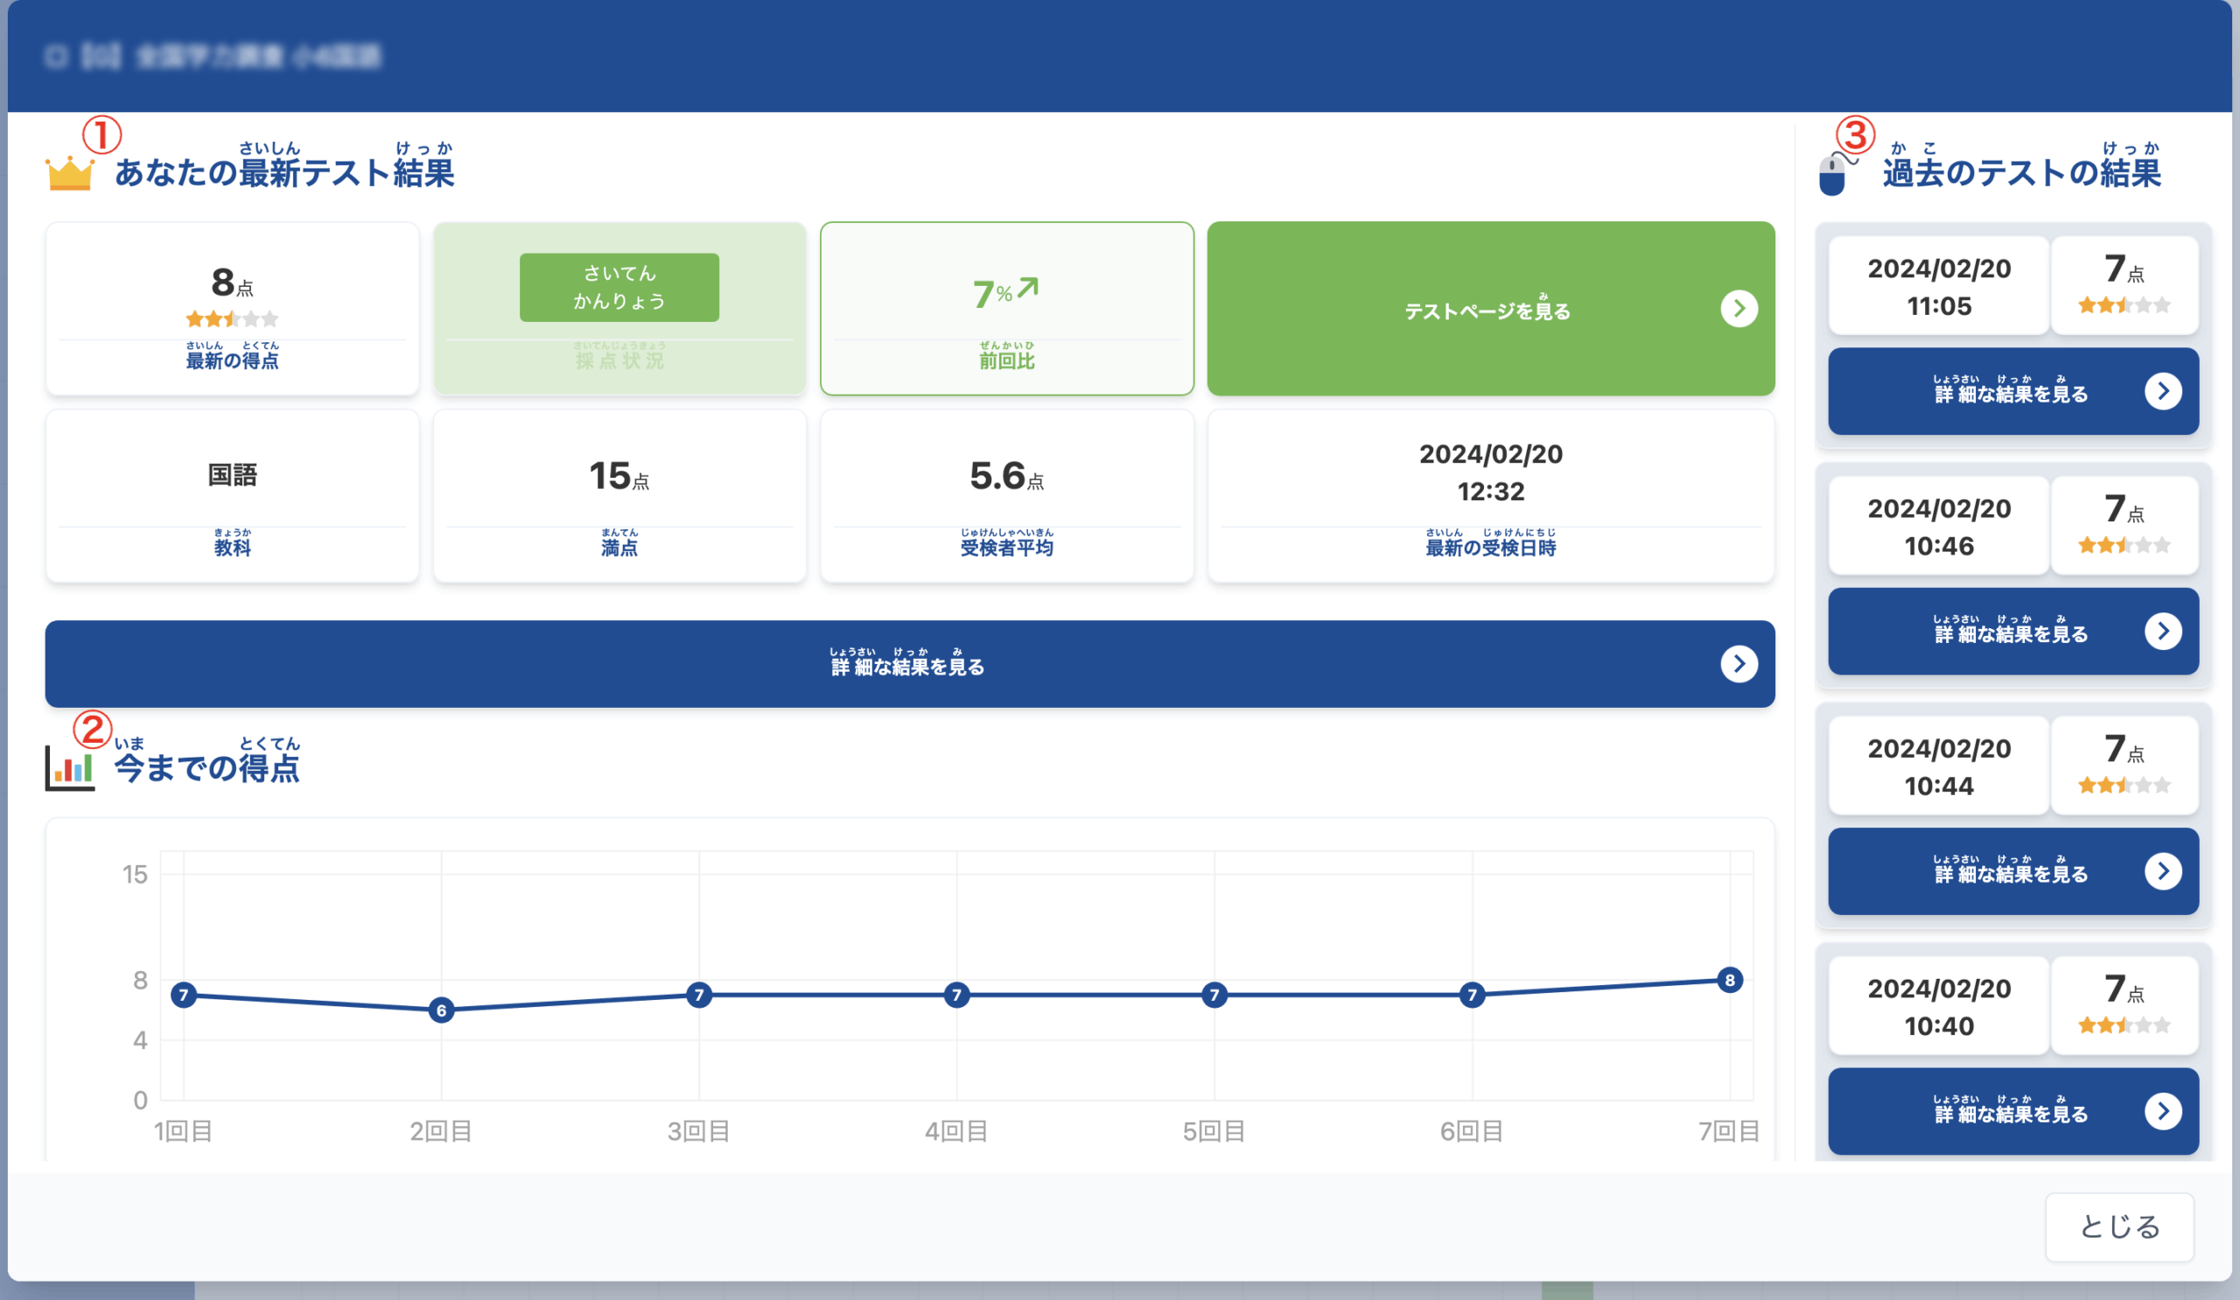View detailed results for the 10:44 test
This screenshot has height=1300, width=2240.
point(2012,871)
